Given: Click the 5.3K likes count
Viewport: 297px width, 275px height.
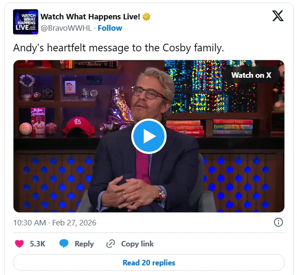Looking at the screenshot, I should (37, 244).
